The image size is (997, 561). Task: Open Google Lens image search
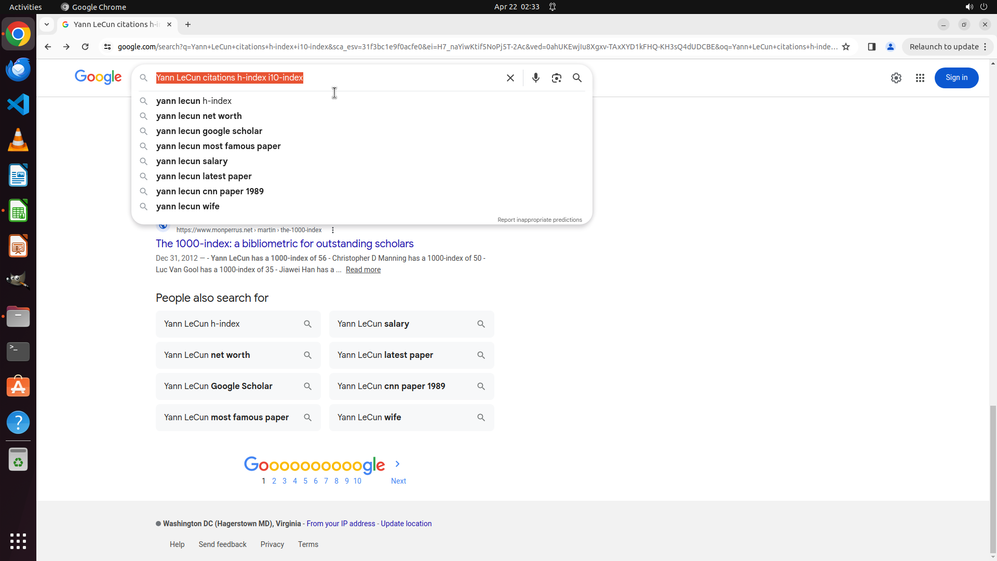556,78
